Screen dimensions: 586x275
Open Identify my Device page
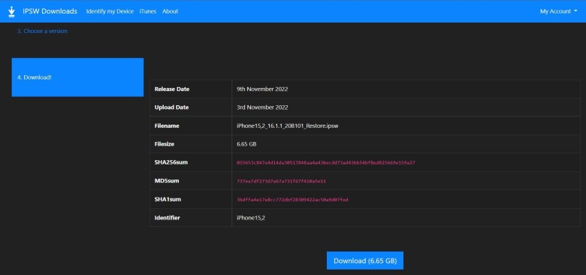(110, 11)
